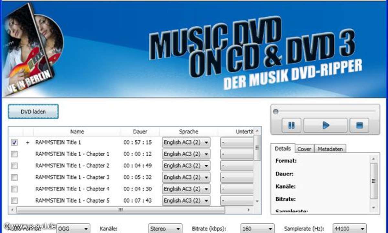Click the details panel scrollbar thumb
Viewport: 388px width, 233px height.
373,181
